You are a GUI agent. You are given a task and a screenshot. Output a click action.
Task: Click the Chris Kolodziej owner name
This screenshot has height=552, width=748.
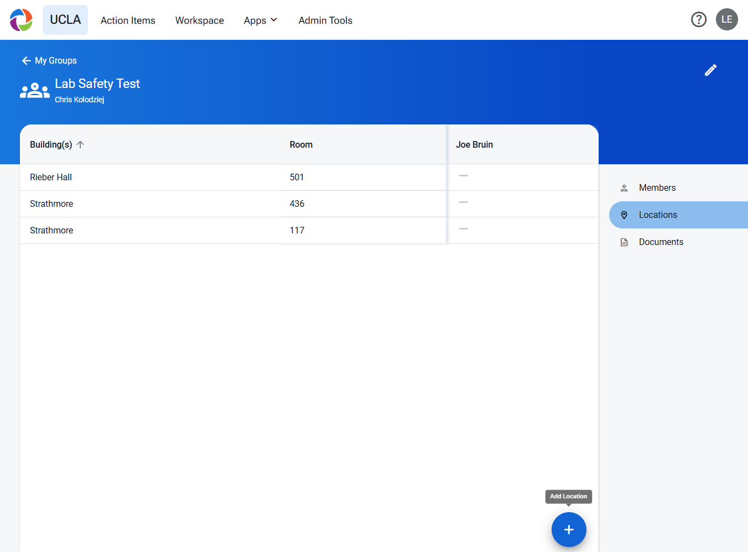[x=80, y=100]
